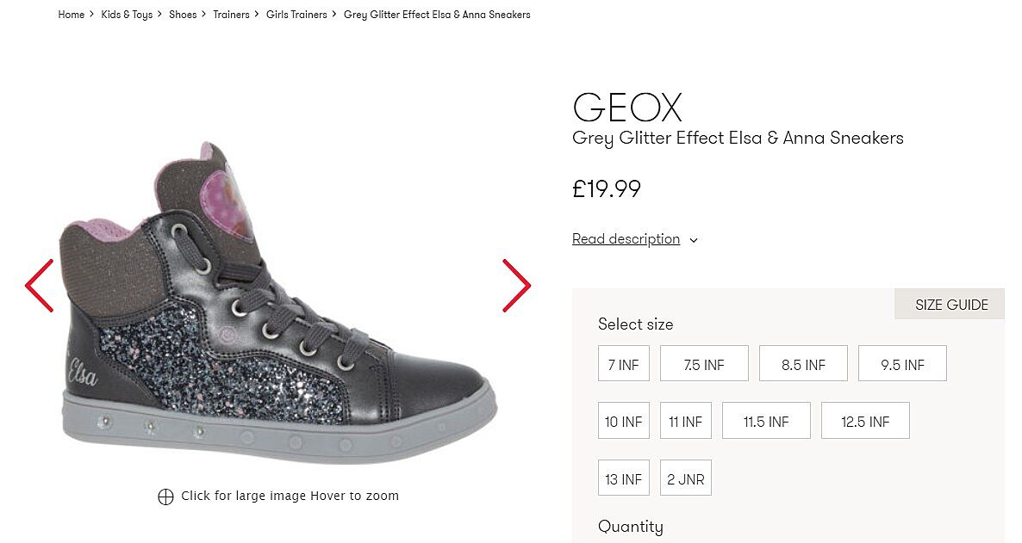Pick size 2 JNR
1022x543 pixels.
[685, 479]
